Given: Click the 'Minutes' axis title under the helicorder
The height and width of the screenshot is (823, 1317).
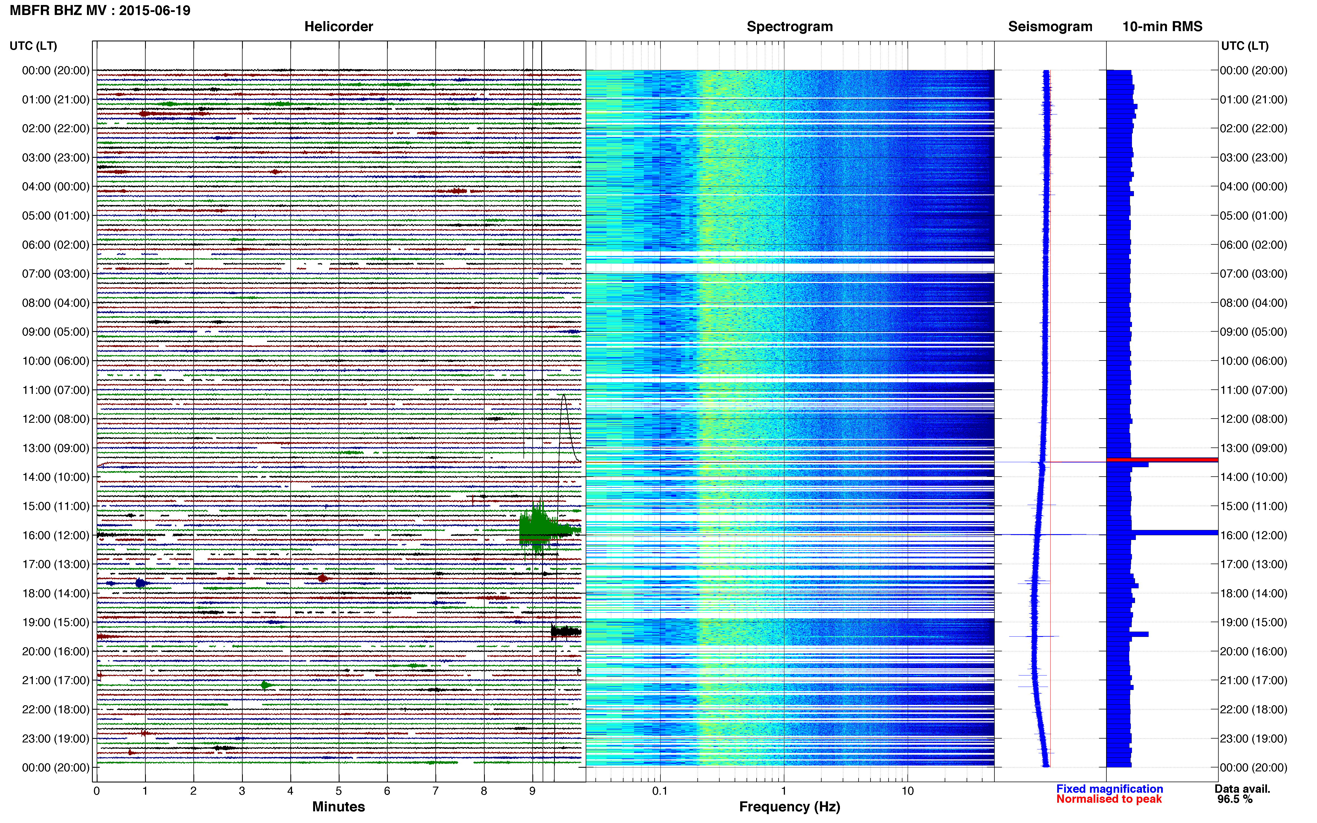Looking at the screenshot, I should point(339,807).
